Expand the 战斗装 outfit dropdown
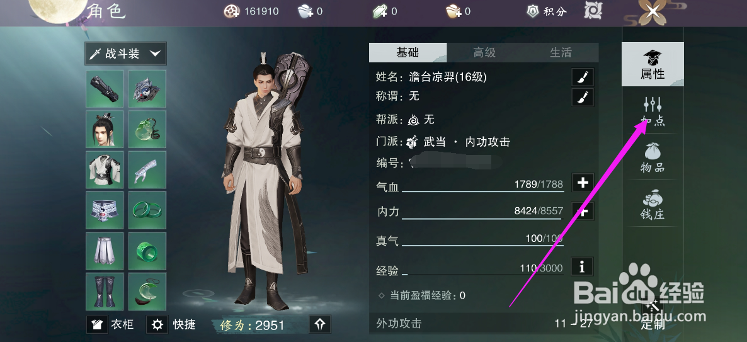 point(126,54)
